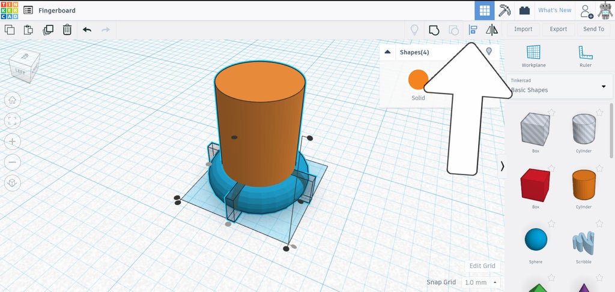615x292 pixels.
Task: Click the Import button
Action: click(x=523, y=29)
